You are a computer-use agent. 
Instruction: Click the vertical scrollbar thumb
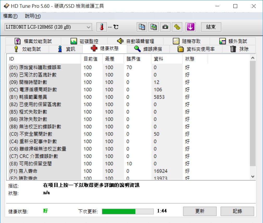(x=253, y=113)
